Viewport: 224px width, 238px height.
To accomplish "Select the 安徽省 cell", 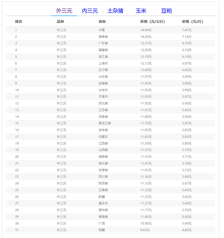I will point(103,83).
